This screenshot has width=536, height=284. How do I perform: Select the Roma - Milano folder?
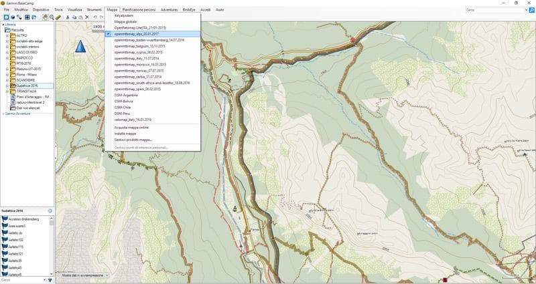(26, 75)
